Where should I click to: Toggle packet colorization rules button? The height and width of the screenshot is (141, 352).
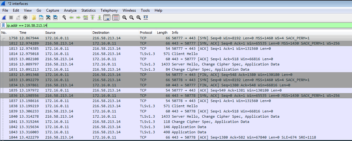[x=116, y=18]
